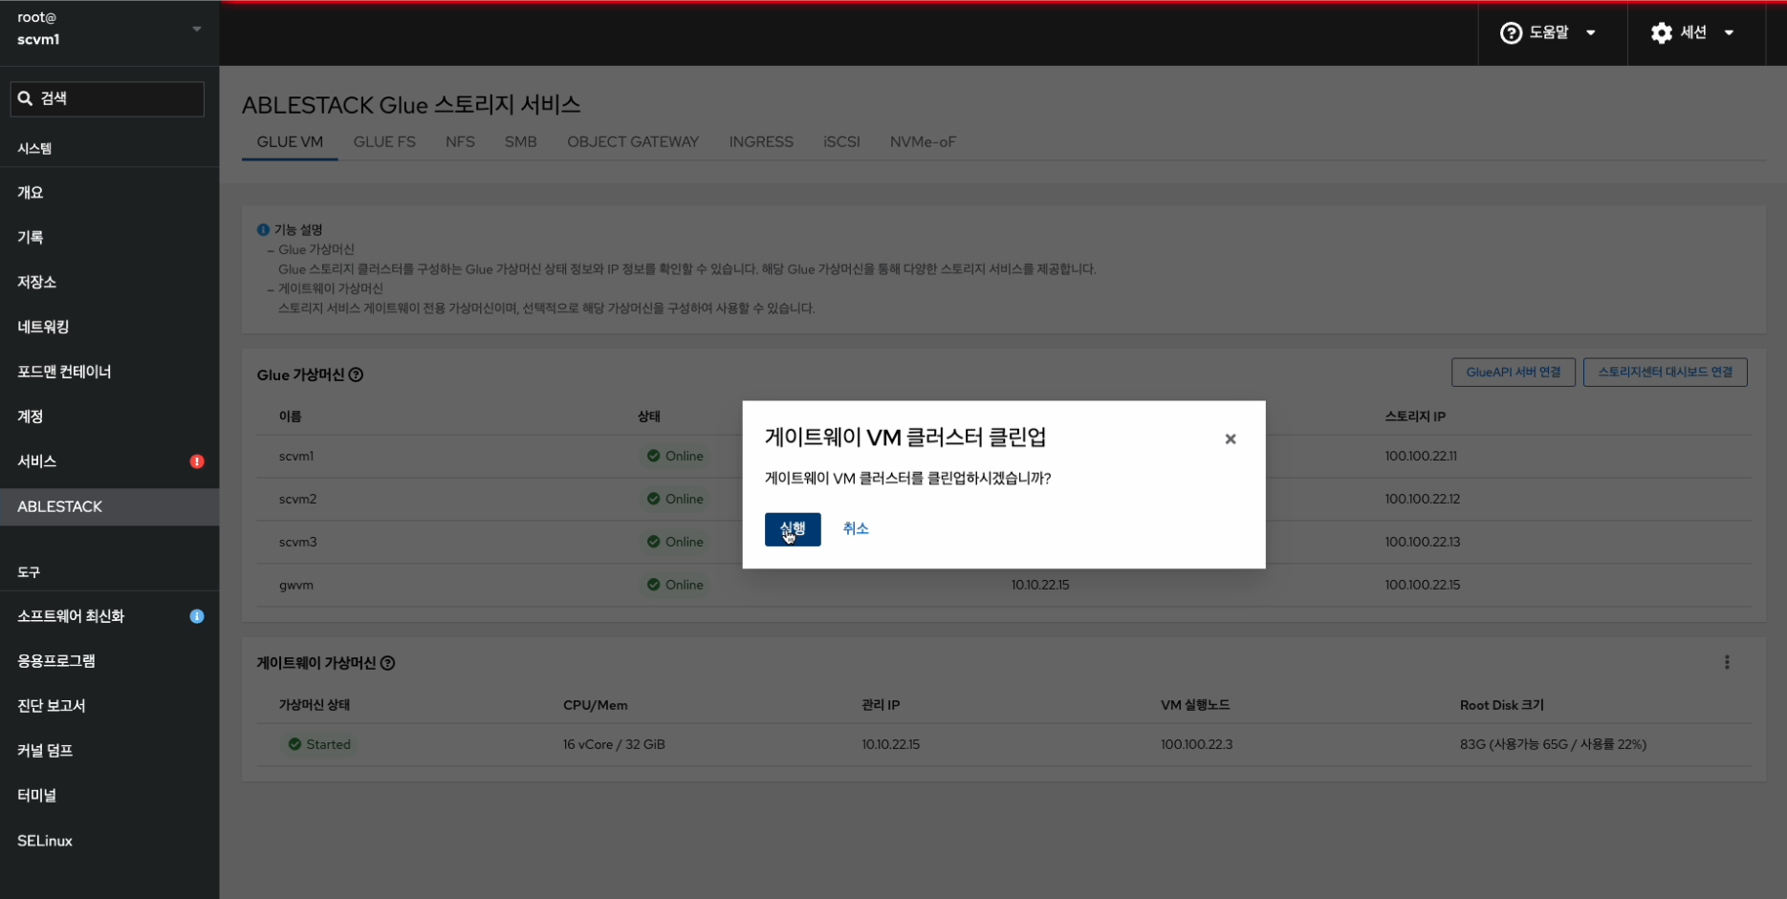Switch to the GLUE FS tab
This screenshot has width=1787, height=899.
tap(384, 142)
